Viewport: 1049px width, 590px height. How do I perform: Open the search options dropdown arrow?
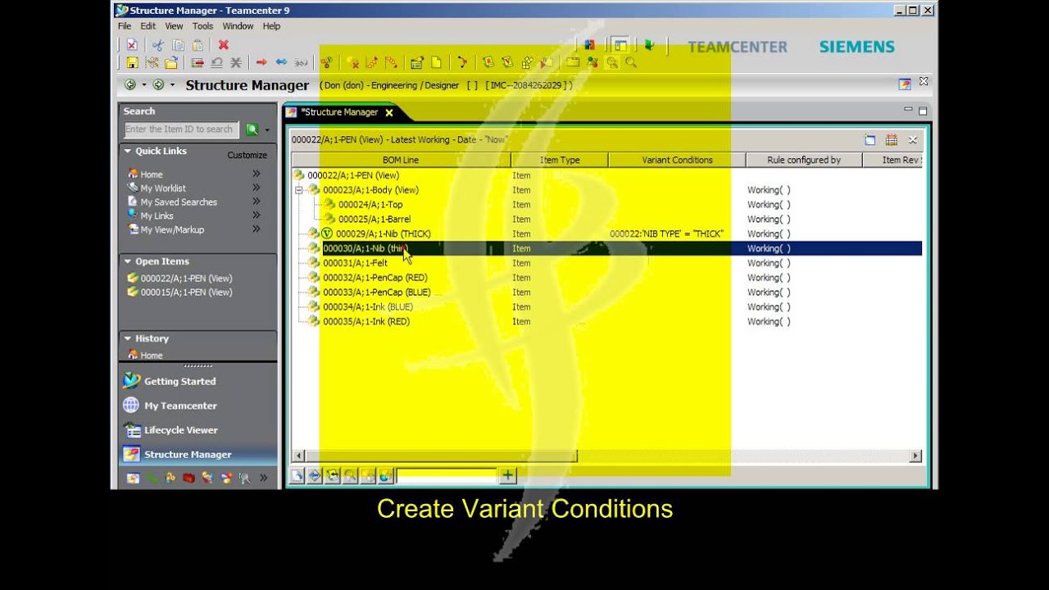coord(267,130)
